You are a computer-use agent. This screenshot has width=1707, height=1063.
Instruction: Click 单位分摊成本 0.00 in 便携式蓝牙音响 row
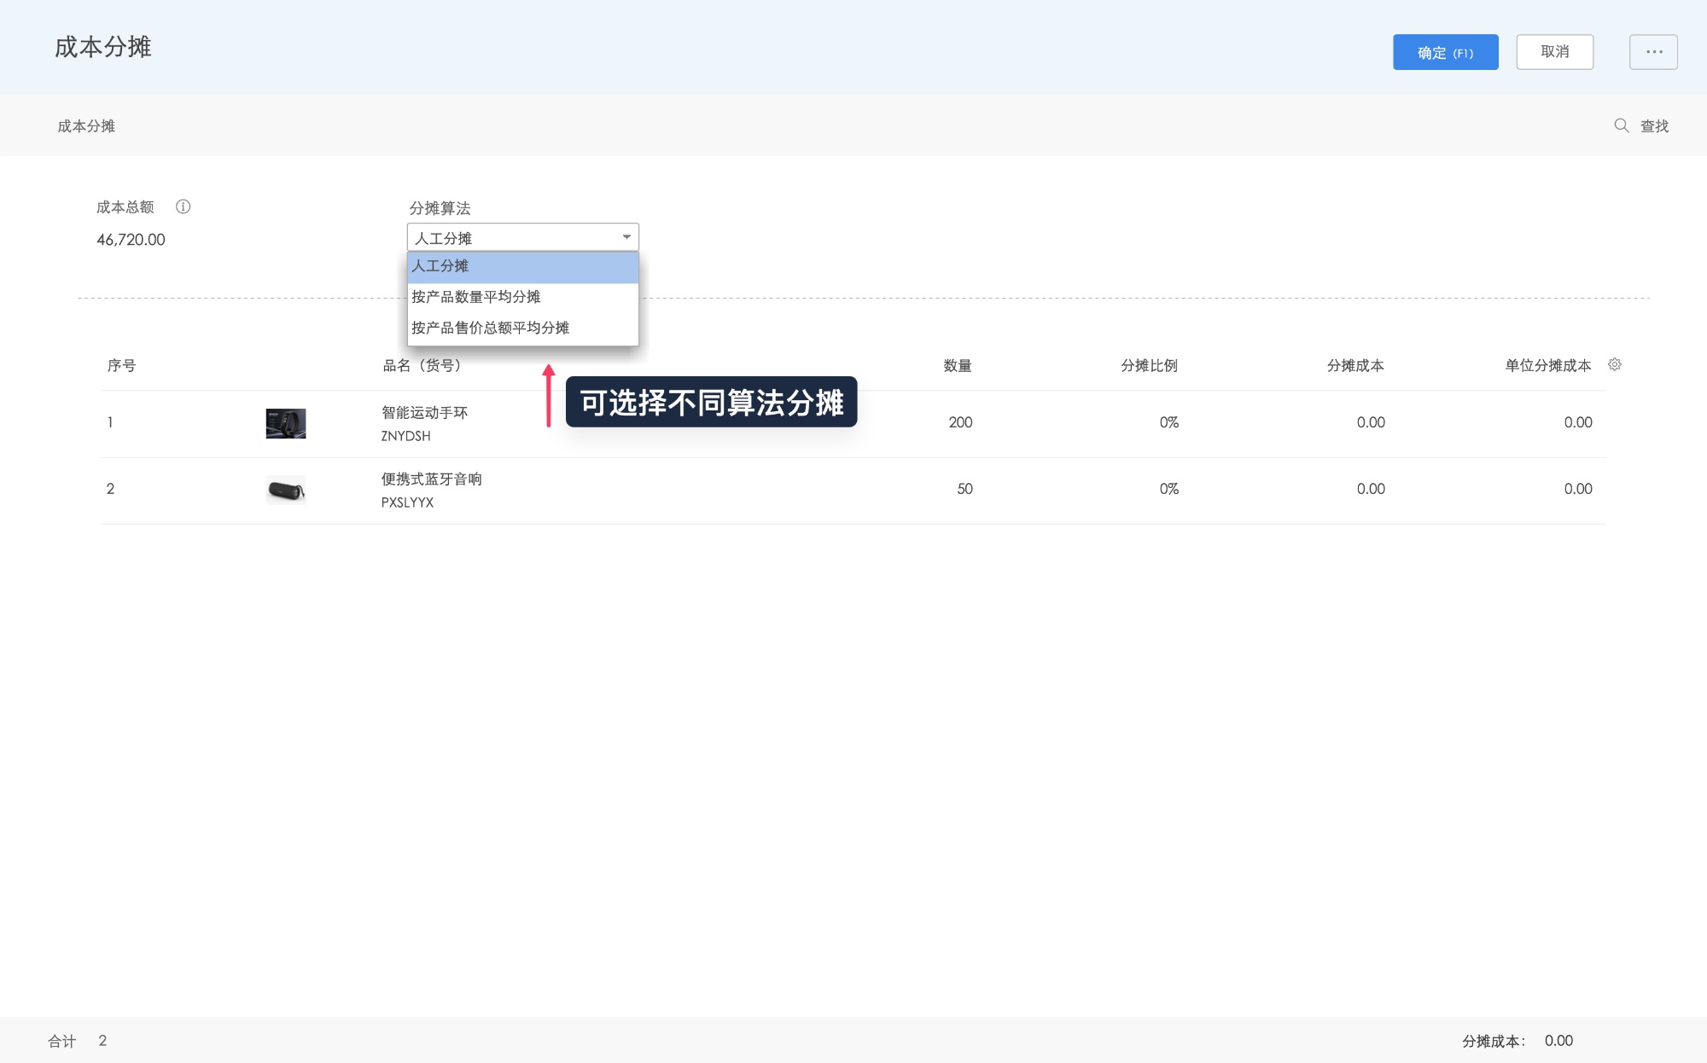[1578, 489]
